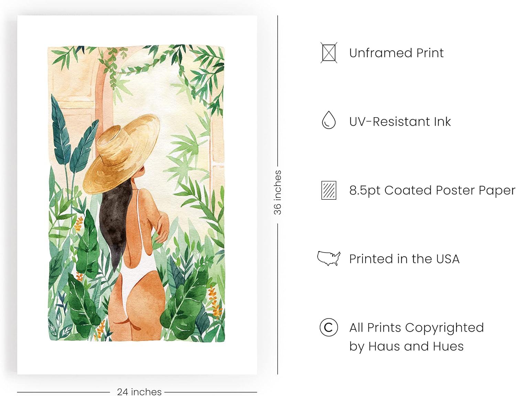Screen dimensions: 516x396
Task: Click the USA map outline icon
Action: [x=329, y=258]
